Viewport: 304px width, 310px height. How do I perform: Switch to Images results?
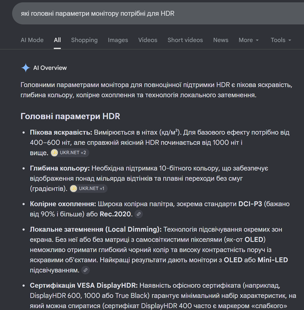118,40
